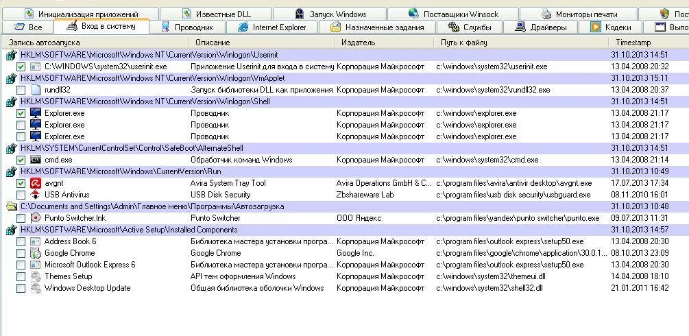Uncheck the cmd.exe AlternateShell entry
The image size is (689, 336).
21,160
